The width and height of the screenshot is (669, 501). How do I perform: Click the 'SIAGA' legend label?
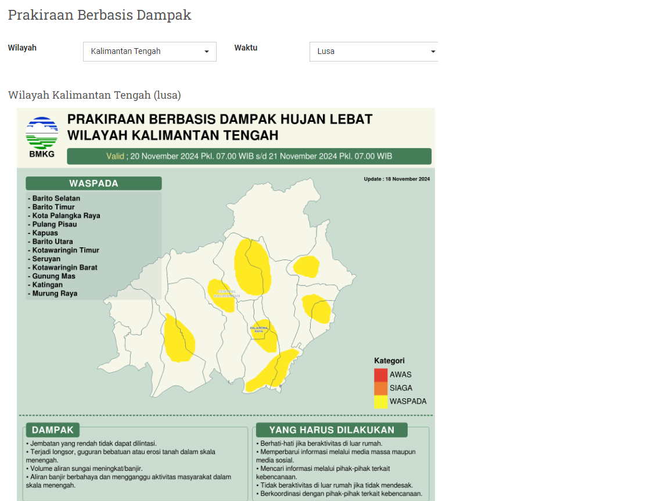(401, 388)
